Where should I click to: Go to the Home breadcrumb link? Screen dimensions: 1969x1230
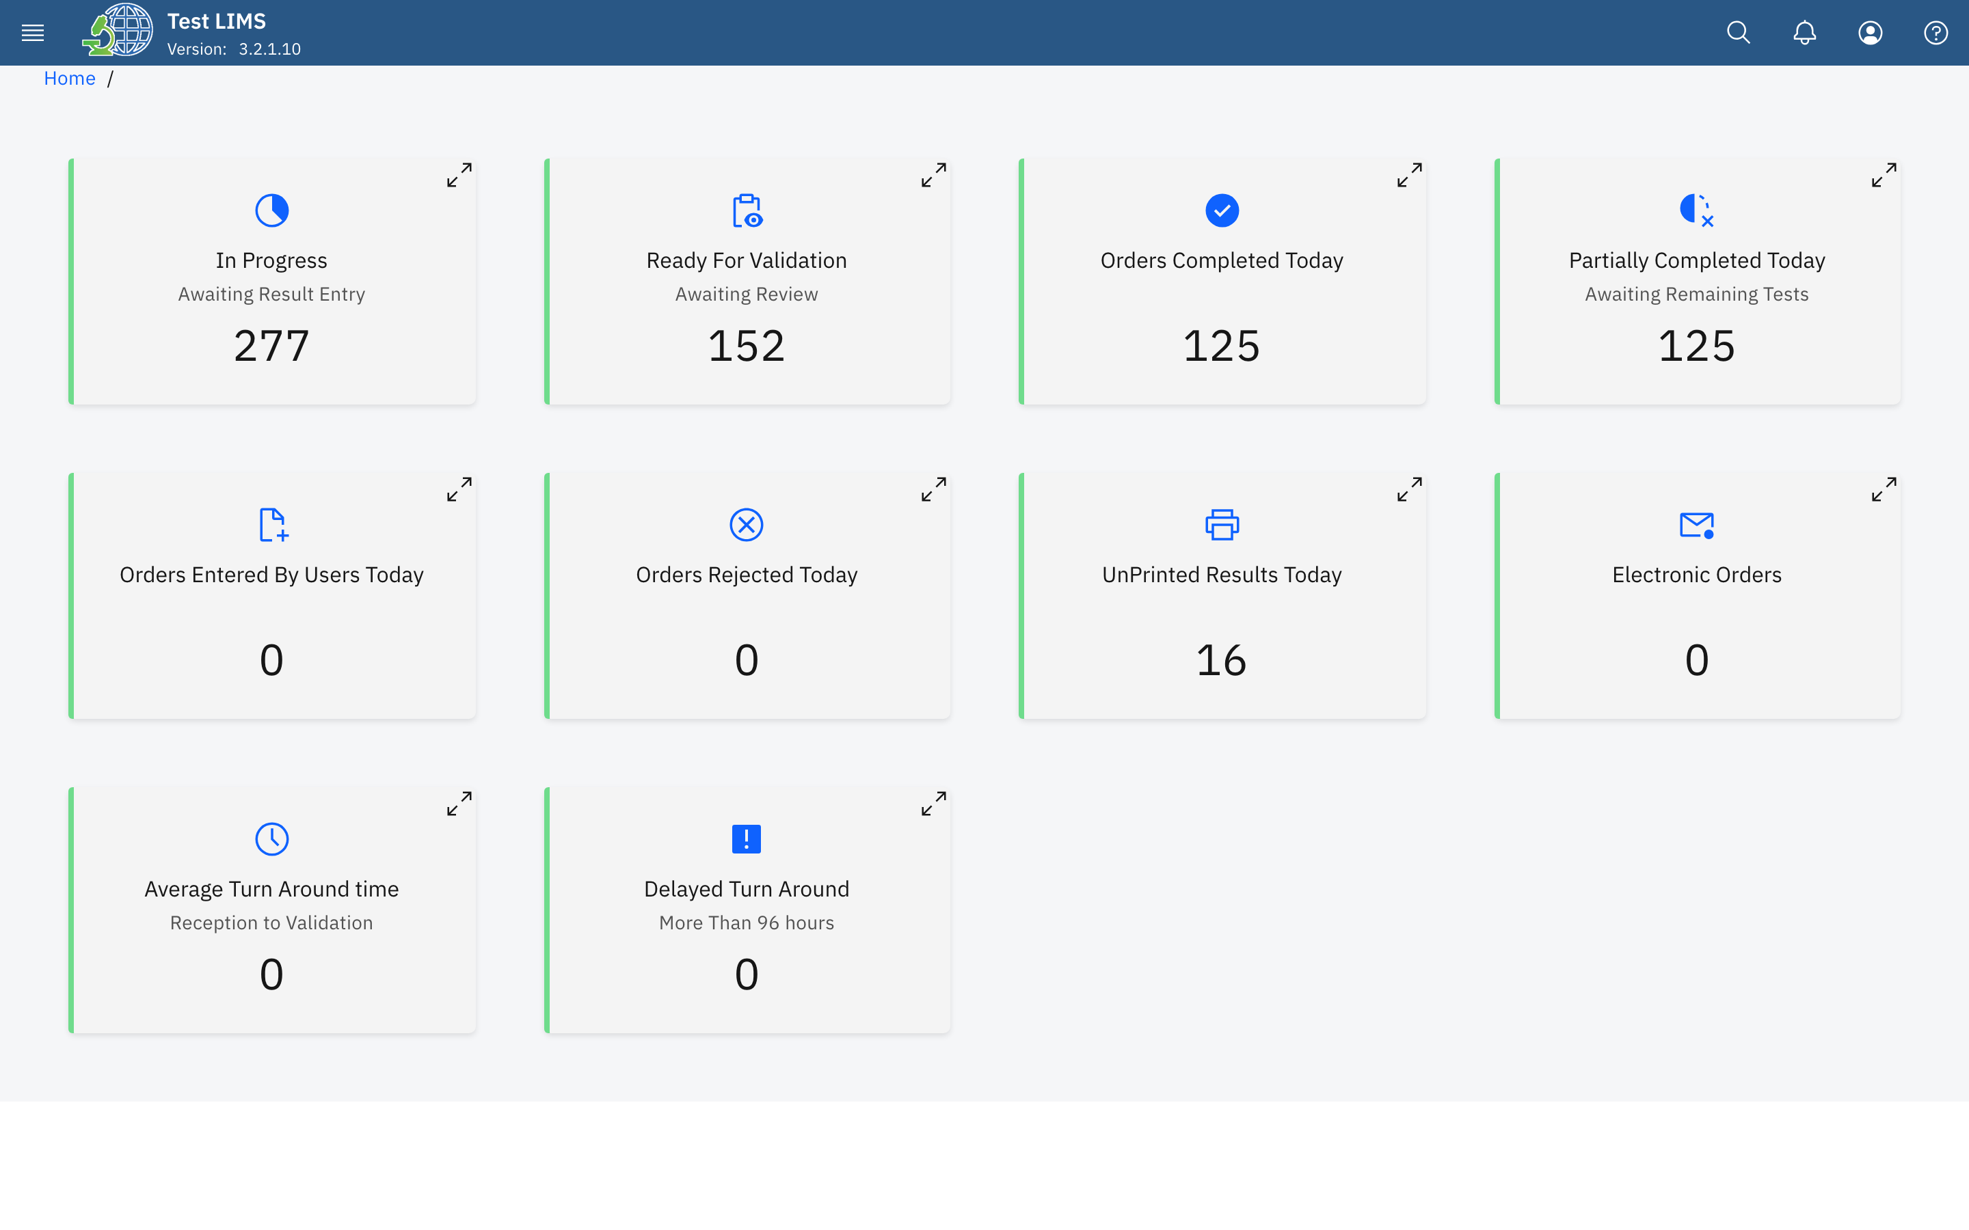pos(70,78)
